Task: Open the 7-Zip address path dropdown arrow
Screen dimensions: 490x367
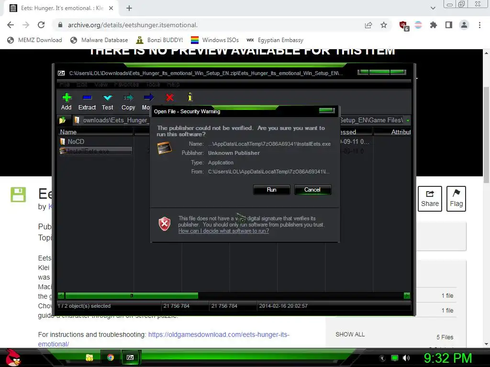Action: pyautogui.click(x=408, y=120)
